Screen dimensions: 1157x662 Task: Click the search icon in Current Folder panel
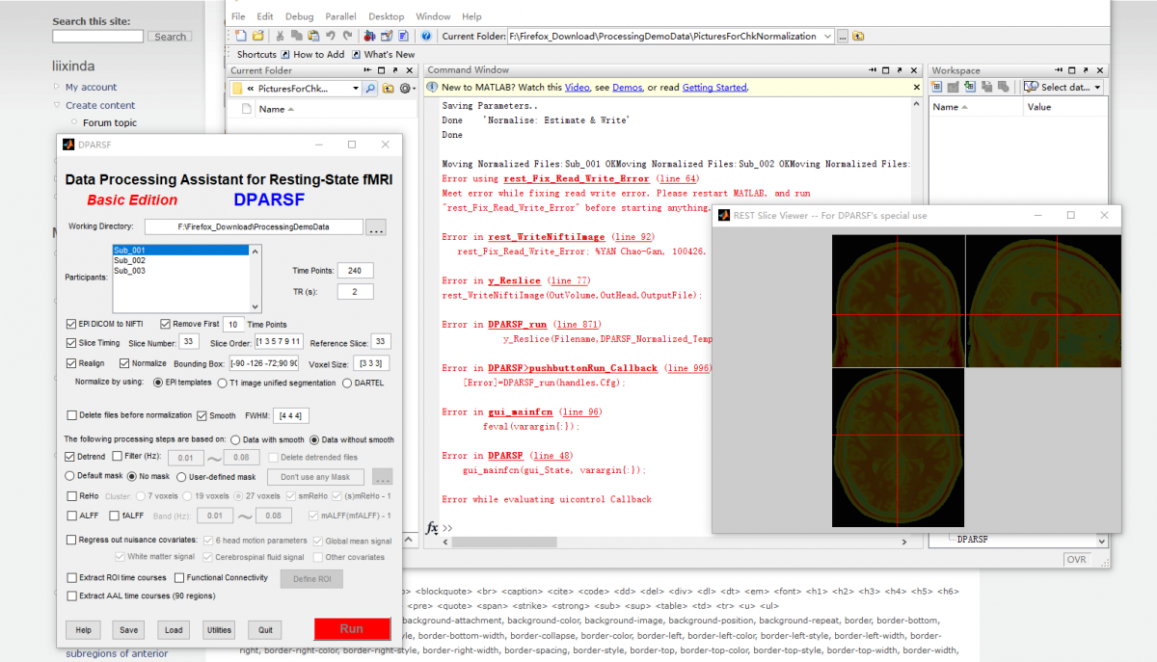pos(370,88)
